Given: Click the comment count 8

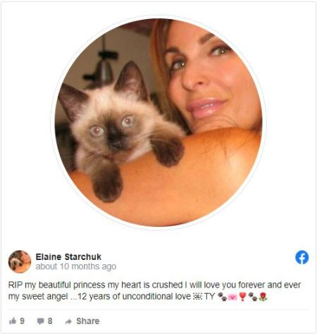Looking at the screenshot, I should (50, 321).
